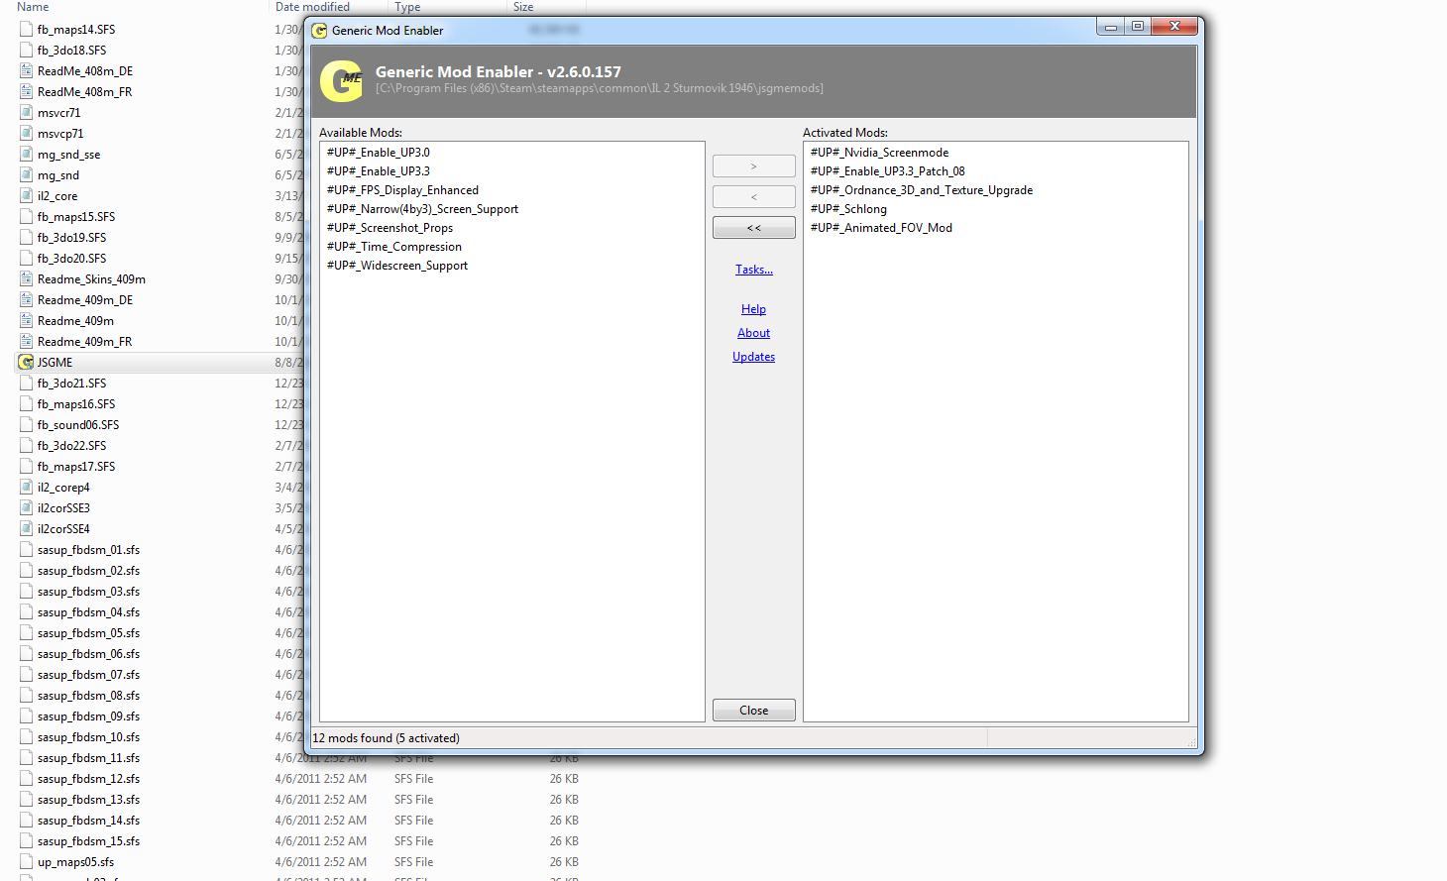Select sasup_fbdsm_05.sfs file in Explorer
Image resolution: width=1447 pixels, height=881 pixels.
(x=88, y=633)
